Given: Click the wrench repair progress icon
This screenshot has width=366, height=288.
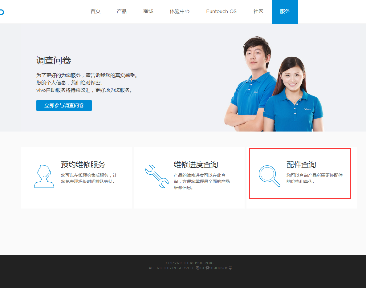Looking at the screenshot, I should (157, 176).
